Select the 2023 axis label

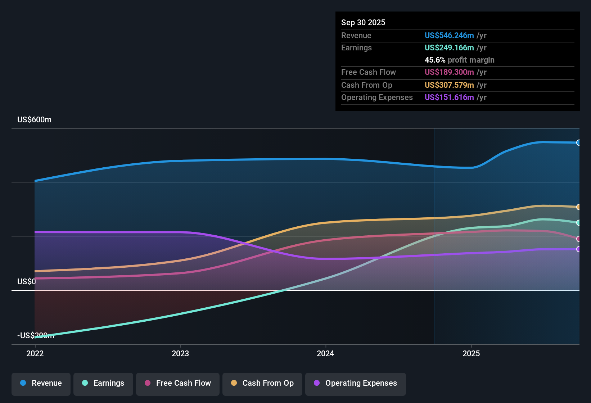tap(181, 354)
